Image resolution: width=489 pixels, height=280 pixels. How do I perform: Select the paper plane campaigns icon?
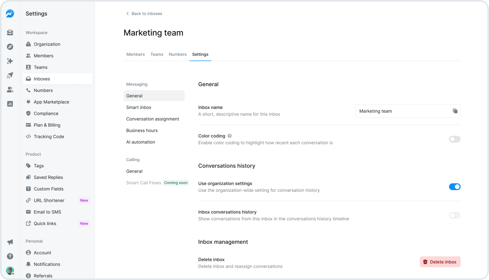pyautogui.click(x=10, y=75)
